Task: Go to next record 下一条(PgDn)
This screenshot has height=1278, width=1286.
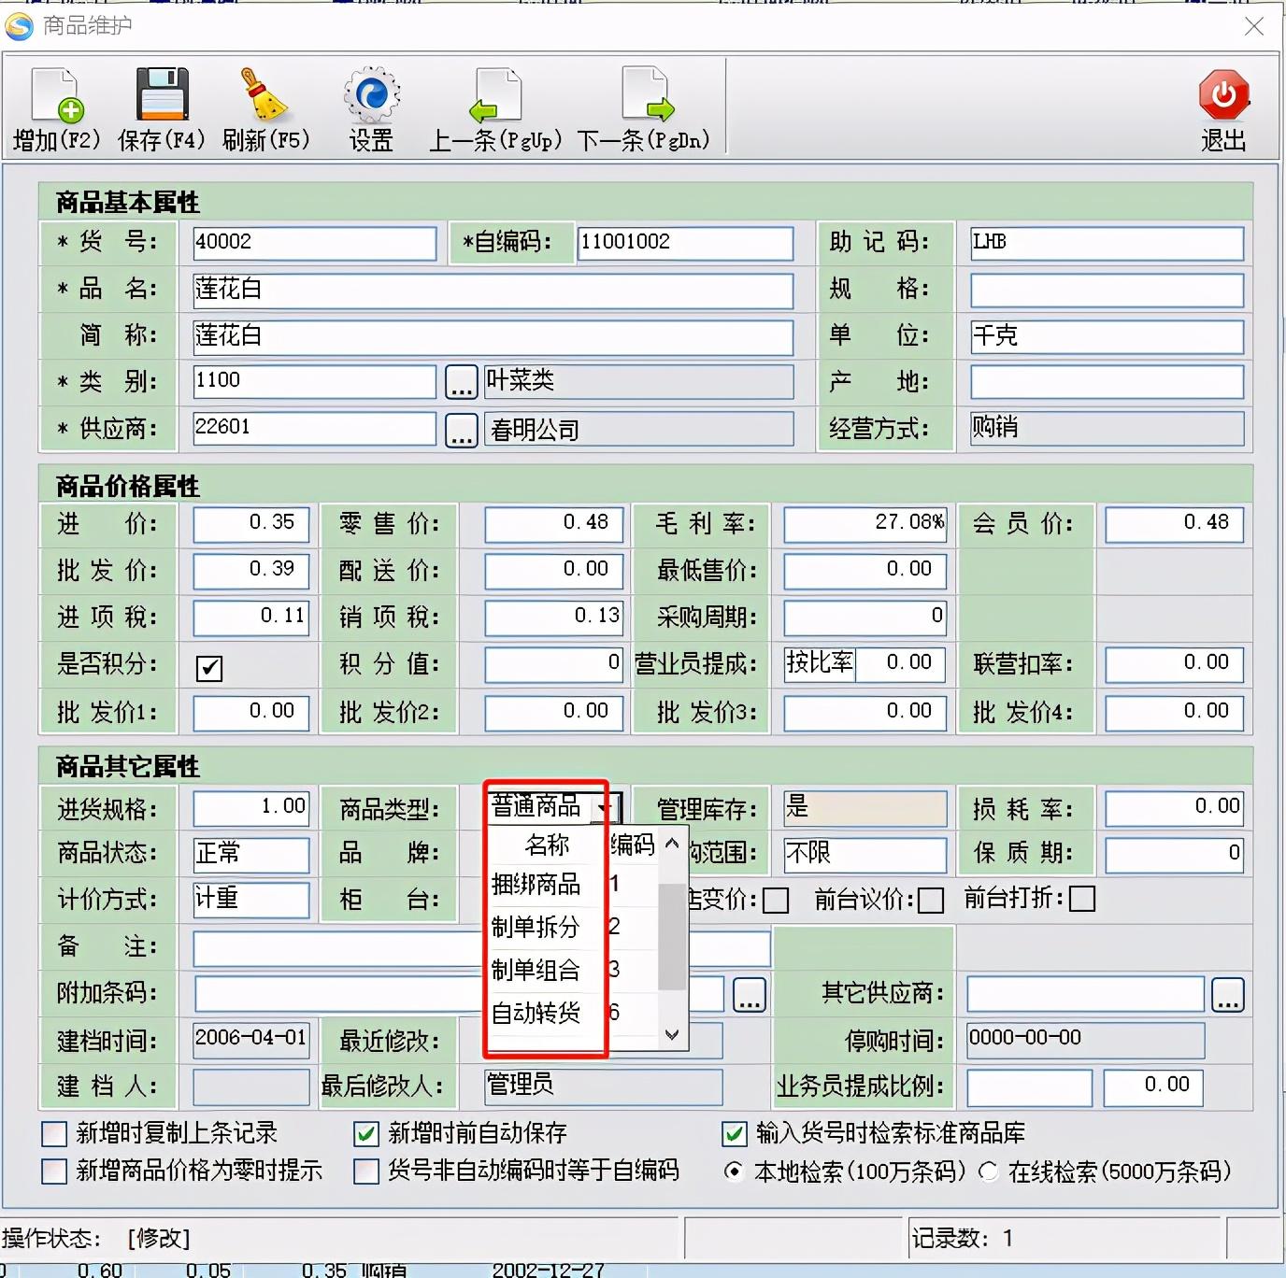Action: [647, 95]
